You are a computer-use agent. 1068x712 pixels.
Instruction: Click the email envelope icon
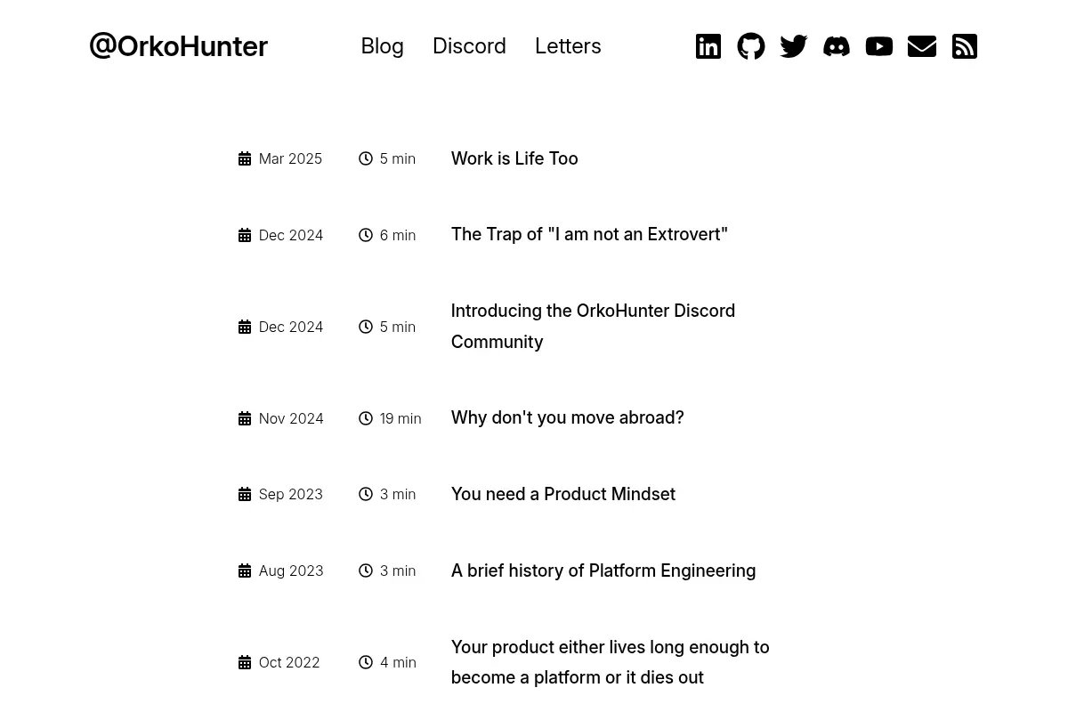coord(922,46)
